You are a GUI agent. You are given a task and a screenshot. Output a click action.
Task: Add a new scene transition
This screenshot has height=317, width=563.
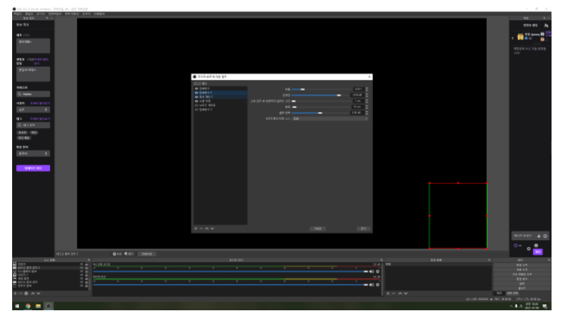[x=388, y=293]
